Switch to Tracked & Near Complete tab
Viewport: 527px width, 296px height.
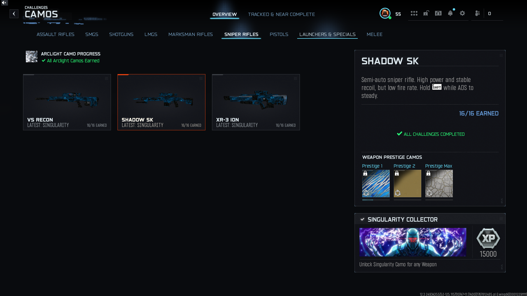pyautogui.click(x=281, y=14)
